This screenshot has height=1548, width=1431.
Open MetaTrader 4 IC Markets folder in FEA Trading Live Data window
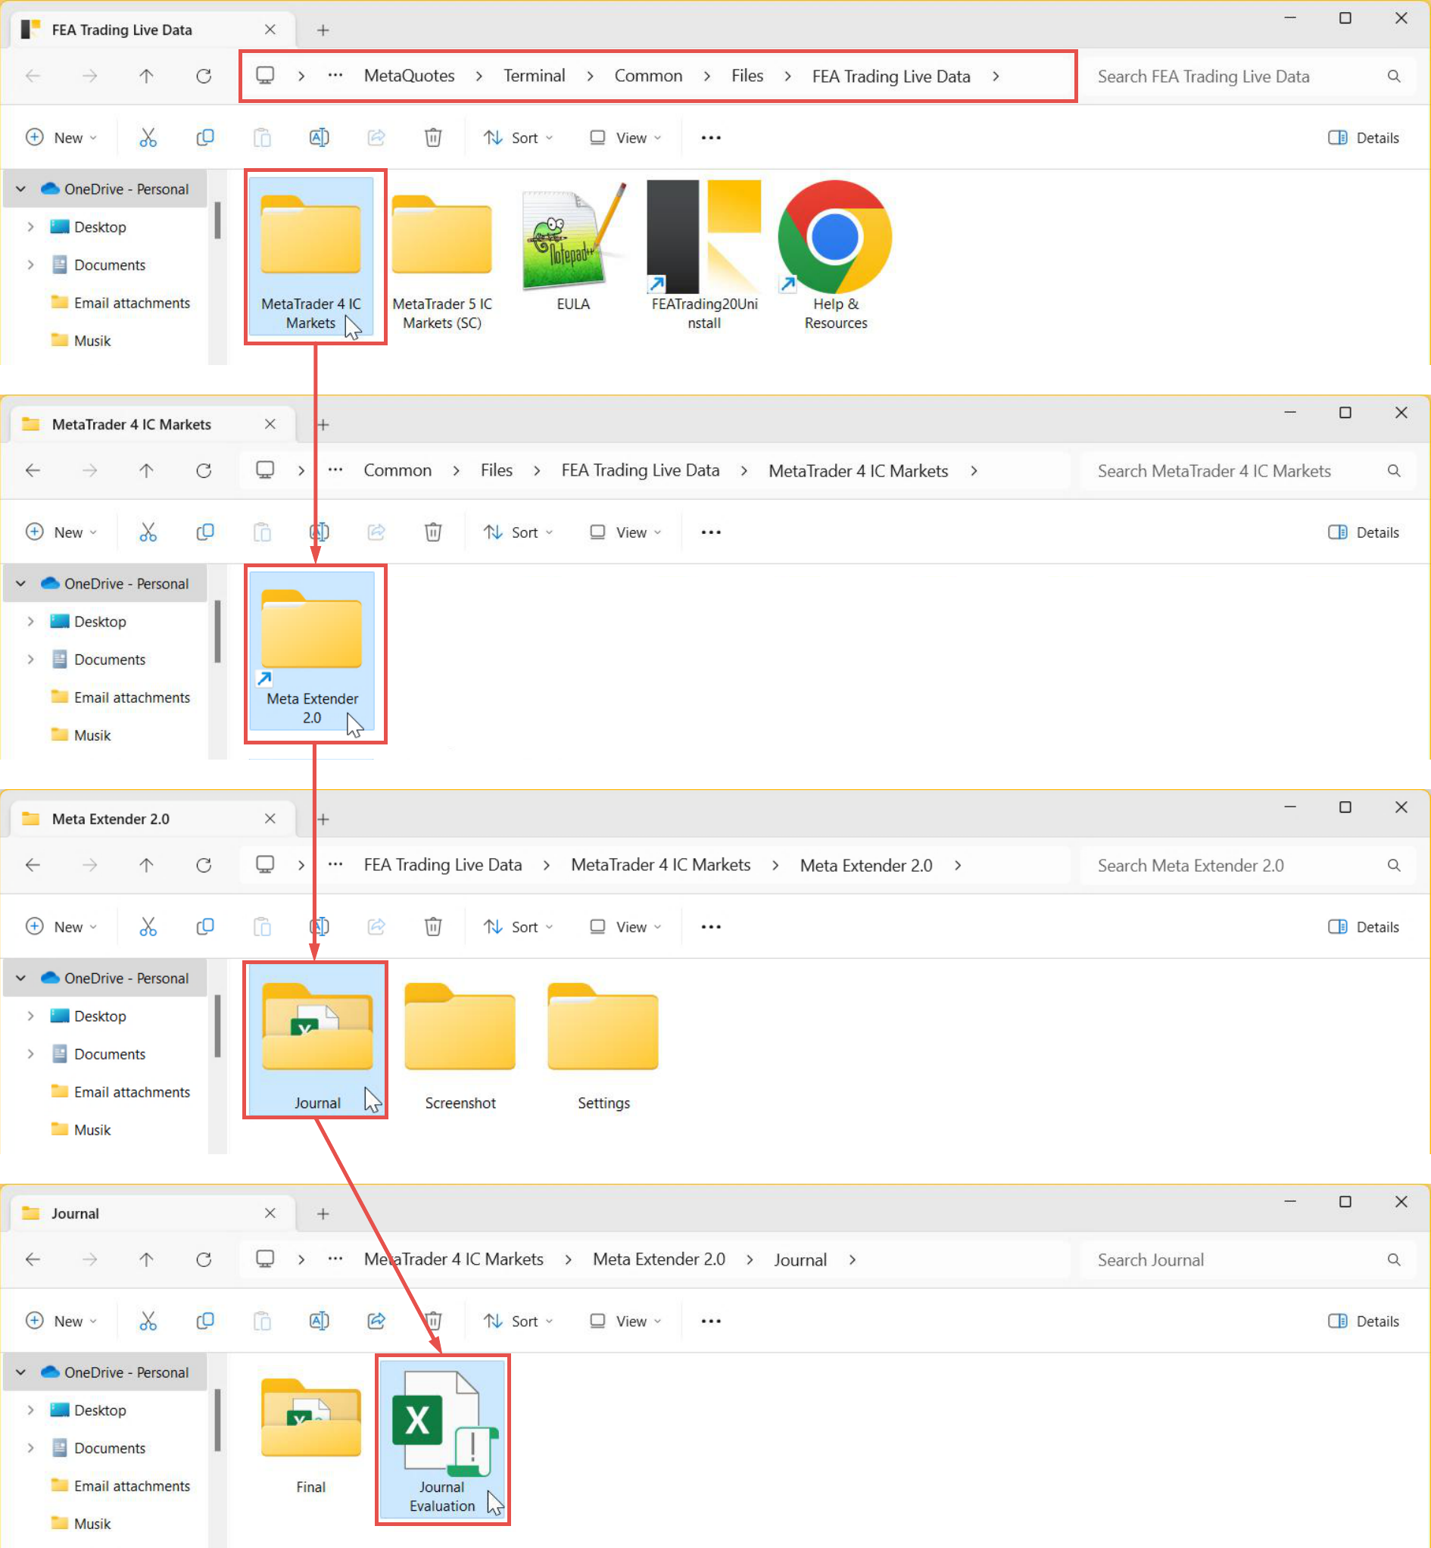point(310,256)
